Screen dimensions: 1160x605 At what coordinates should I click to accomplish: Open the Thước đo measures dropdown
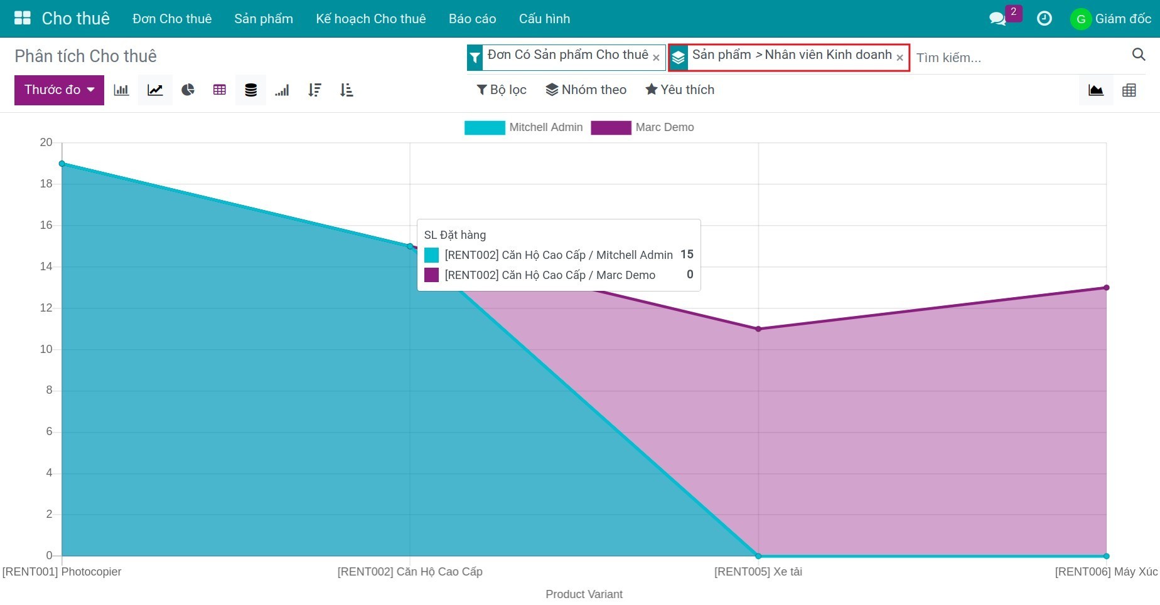[59, 90]
